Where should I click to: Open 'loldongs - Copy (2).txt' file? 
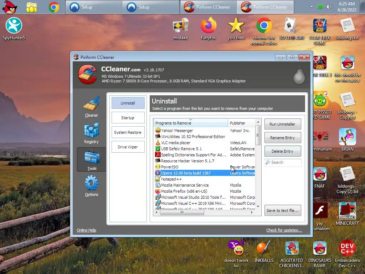tap(347, 179)
